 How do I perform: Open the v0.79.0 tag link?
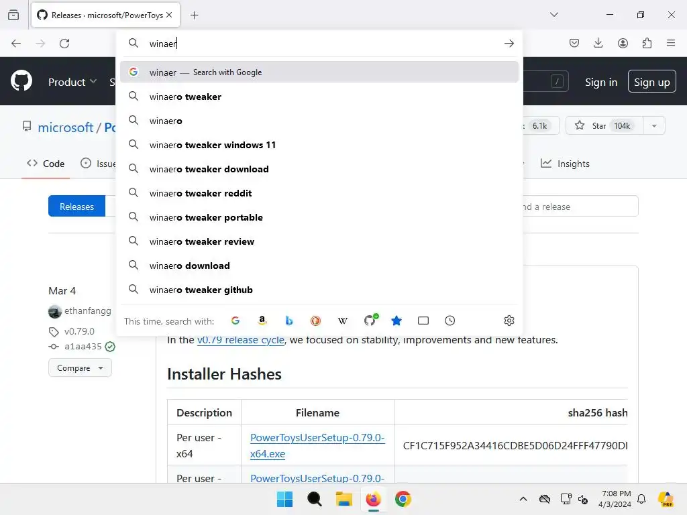[79, 331]
